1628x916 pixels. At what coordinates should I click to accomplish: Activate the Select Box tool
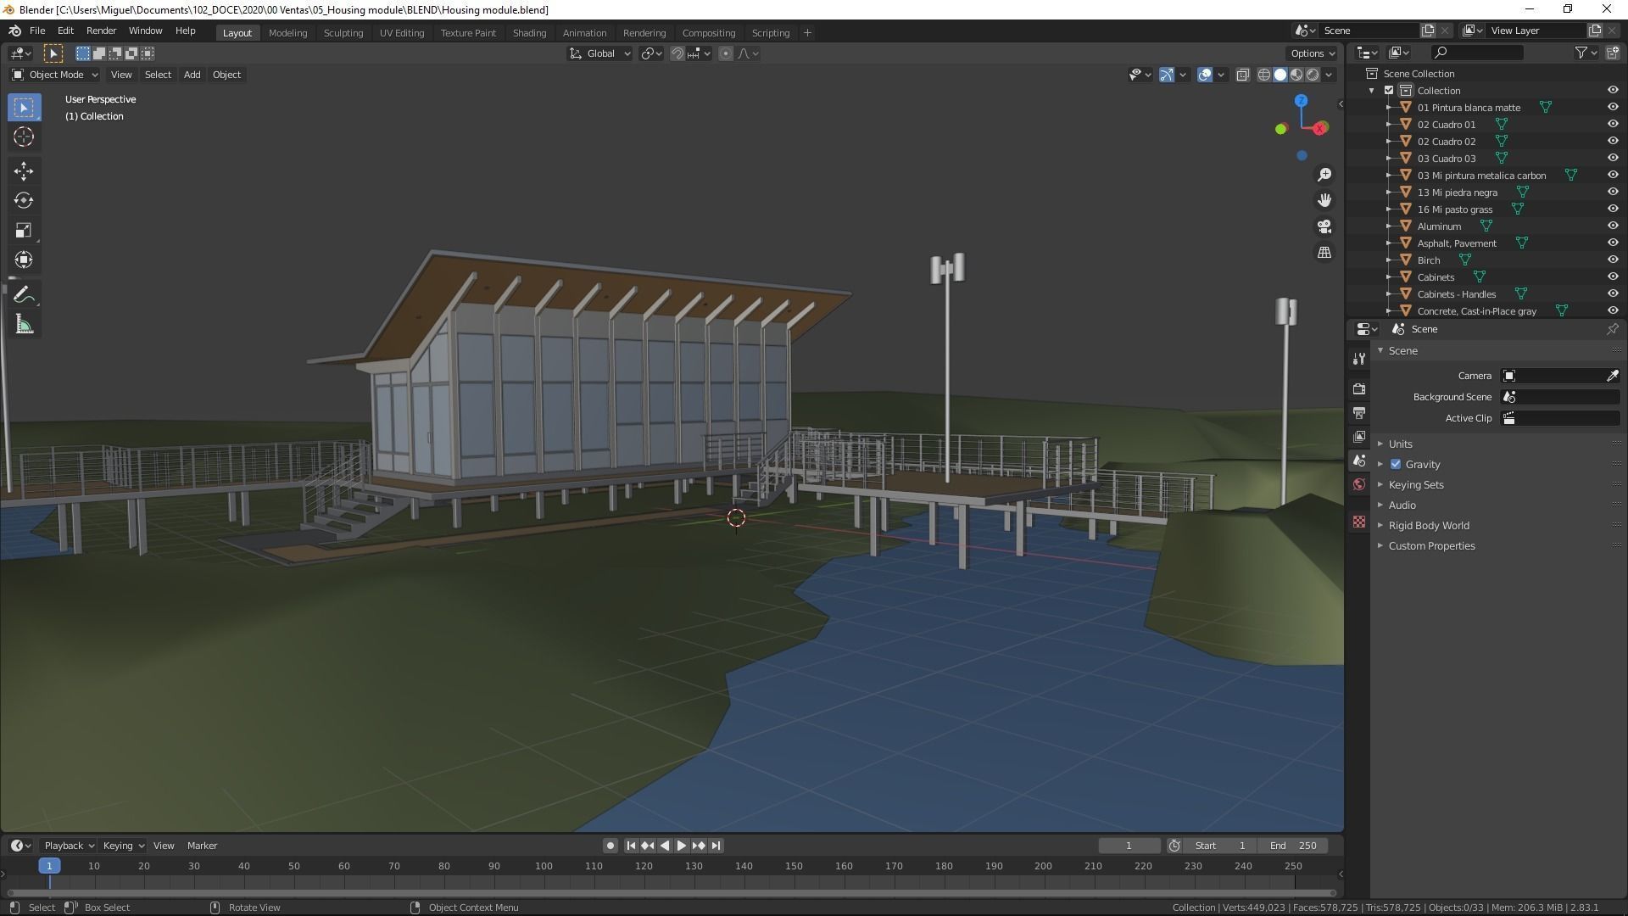[24, 108]
